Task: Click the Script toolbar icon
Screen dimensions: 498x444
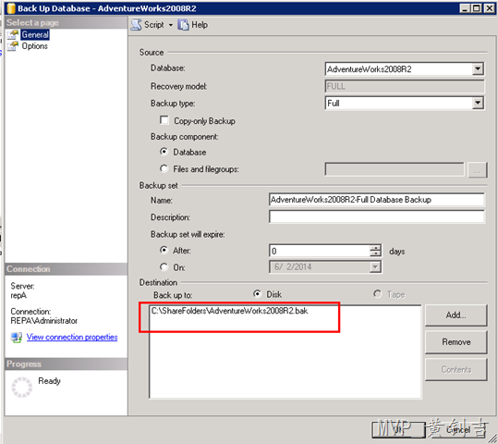Action: pyautogui.click(x=136, y=25)
